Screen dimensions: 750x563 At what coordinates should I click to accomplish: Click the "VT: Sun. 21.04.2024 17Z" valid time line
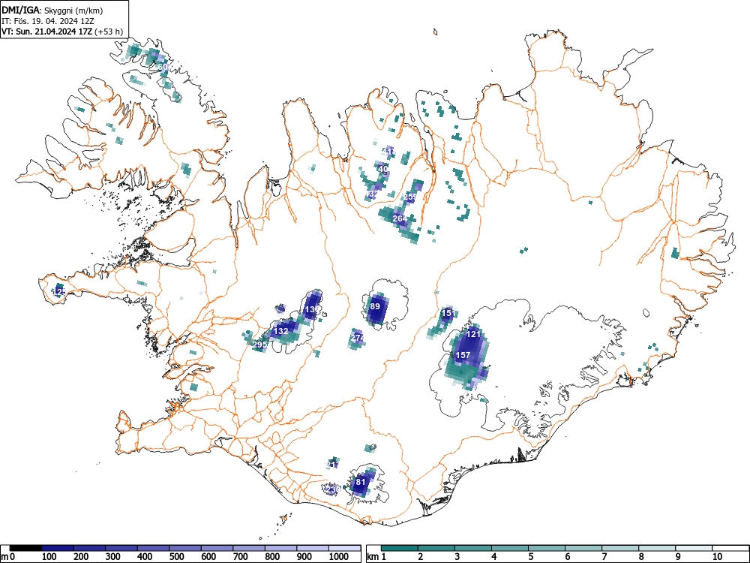(x=47, y=32)
